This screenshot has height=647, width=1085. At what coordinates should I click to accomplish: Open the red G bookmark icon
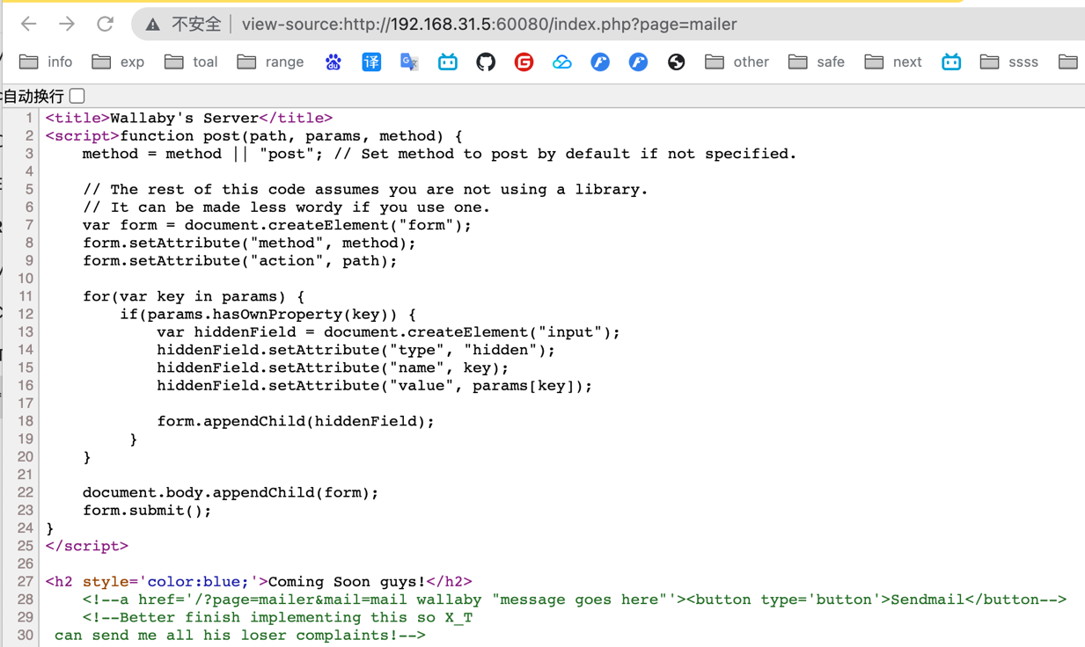pyautogui.click(x=524, y=62)
